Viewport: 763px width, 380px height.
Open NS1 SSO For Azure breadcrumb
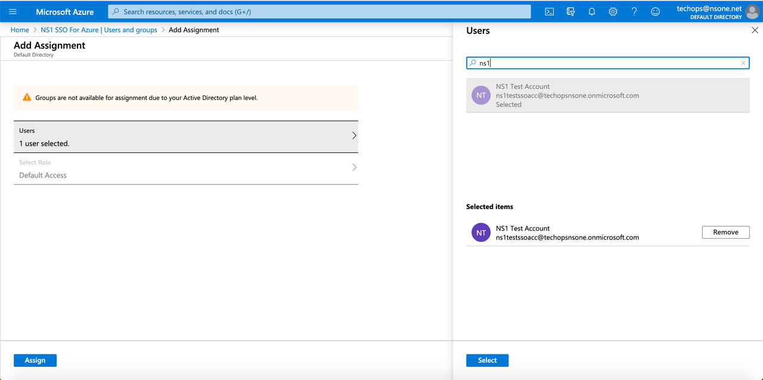click(99, 30)
